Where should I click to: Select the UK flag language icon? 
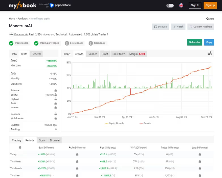coord(181,5)
